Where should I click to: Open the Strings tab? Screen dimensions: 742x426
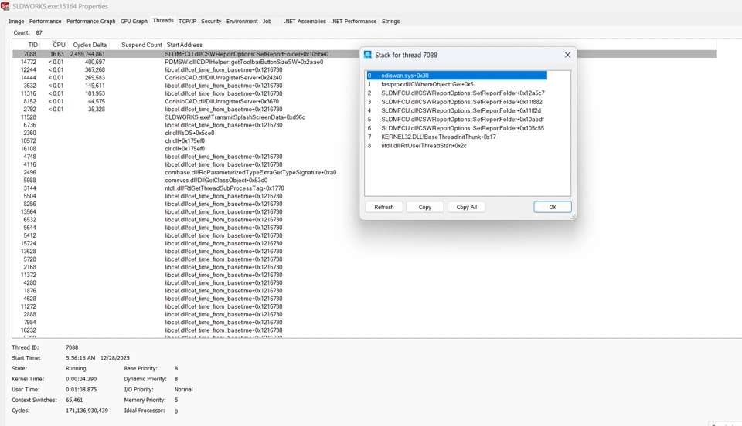click(x=391, y=22)
